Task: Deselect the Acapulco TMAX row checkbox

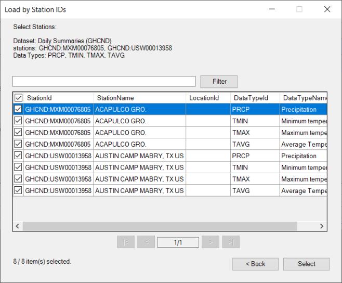Action: [x=19, y=133]
